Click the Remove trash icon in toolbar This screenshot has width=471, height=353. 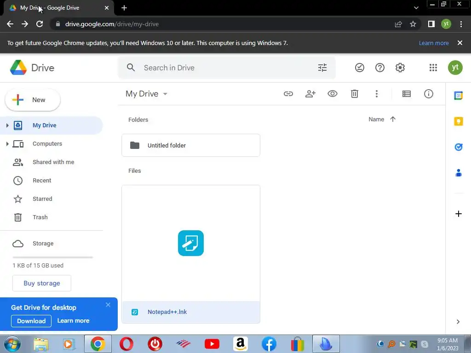pos(355,94)
